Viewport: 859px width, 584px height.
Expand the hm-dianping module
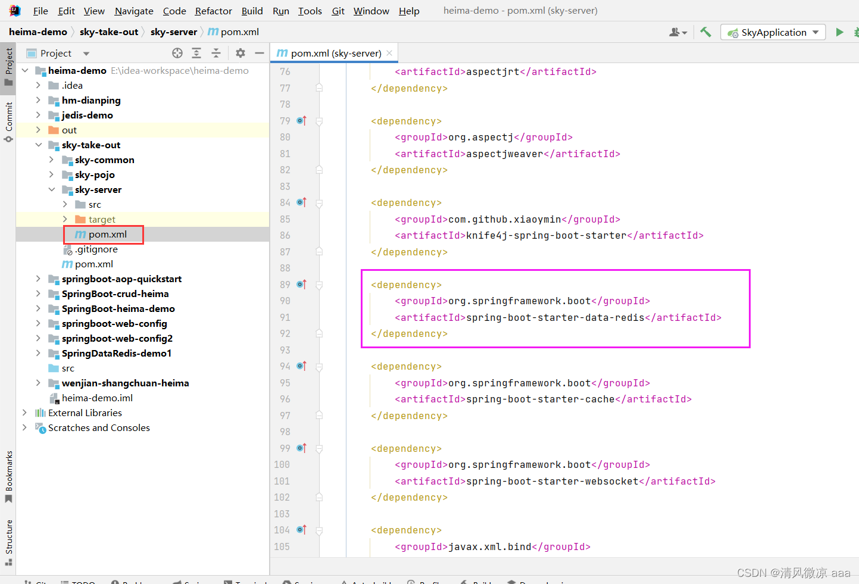tap(38, 100)
